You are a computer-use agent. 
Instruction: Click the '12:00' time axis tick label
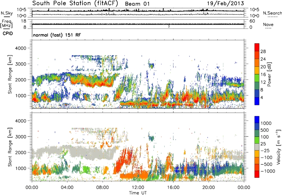point(138,188)
